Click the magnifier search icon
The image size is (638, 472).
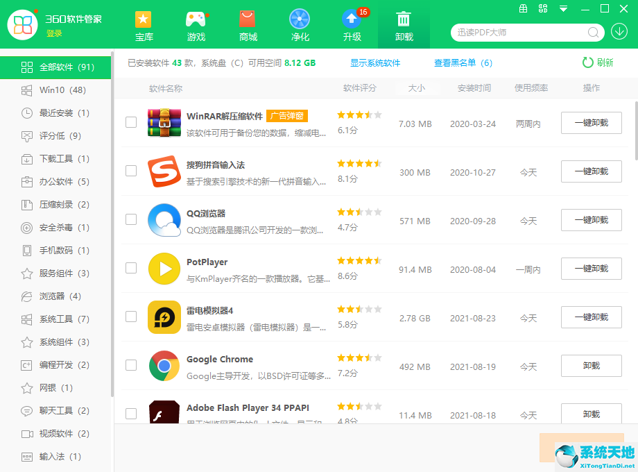[592, 33]
